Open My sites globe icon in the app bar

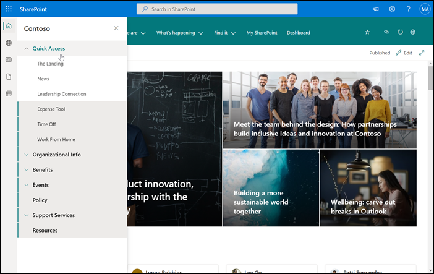(x=9, y=43)
